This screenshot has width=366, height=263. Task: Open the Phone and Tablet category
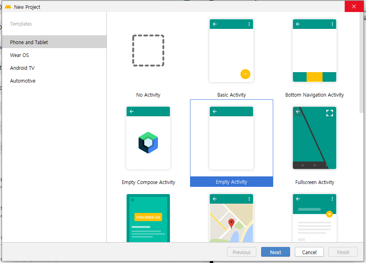click(x=54, y=42)
